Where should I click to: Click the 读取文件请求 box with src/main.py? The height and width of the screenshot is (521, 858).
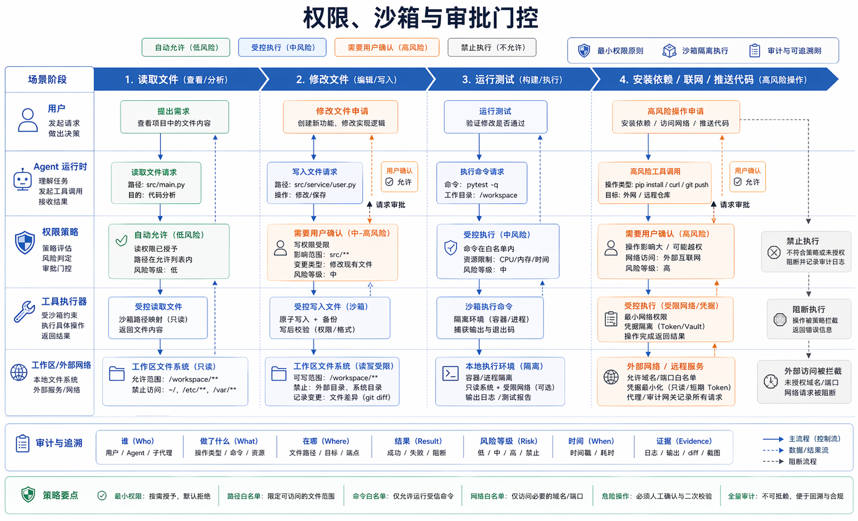(x=156, y=183)
